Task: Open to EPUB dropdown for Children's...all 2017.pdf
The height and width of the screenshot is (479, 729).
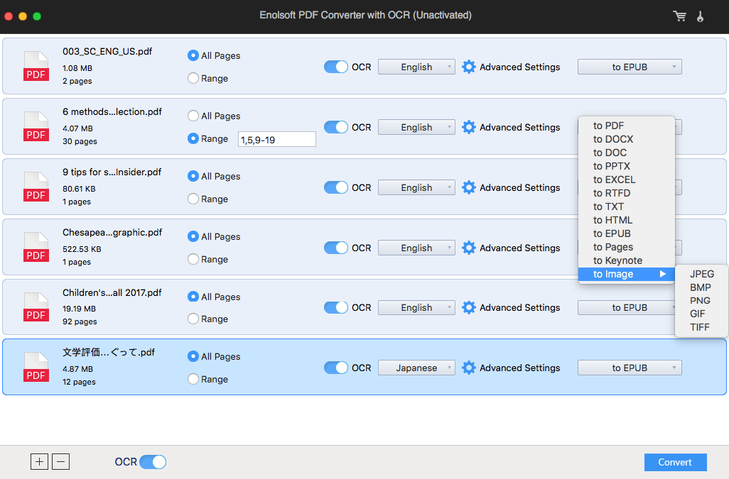Action: click(626, 307)
